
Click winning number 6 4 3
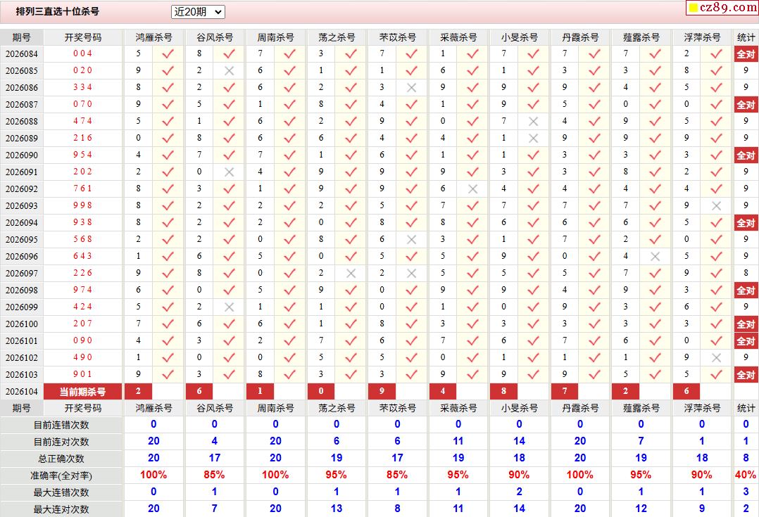83,256
